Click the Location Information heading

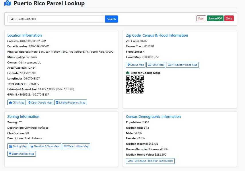point(25,35)
